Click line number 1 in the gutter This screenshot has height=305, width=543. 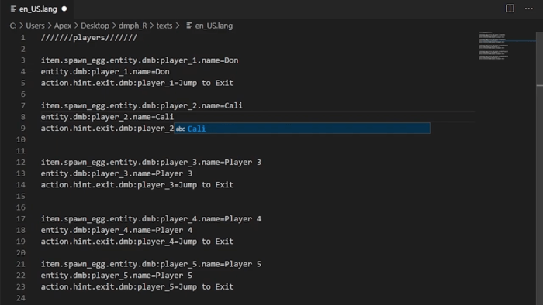point(22,38)
